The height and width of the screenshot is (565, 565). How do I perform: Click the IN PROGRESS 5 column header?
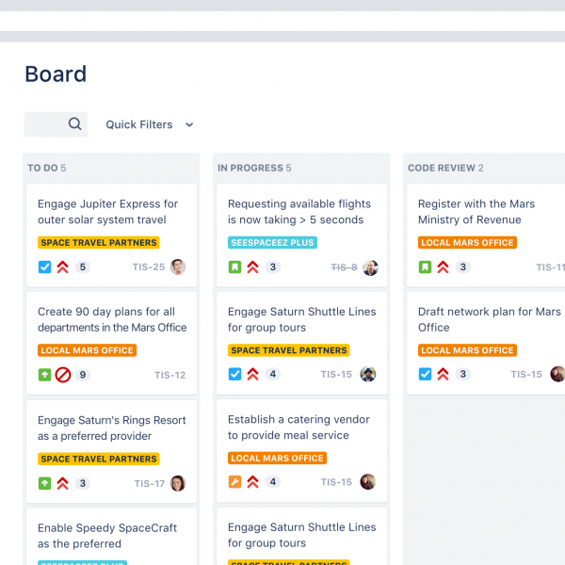tap(254, 168)
